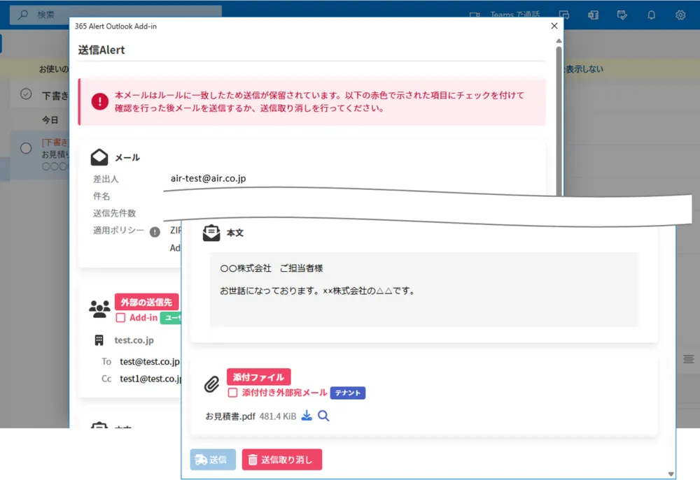Click the 送信Alert heading

pos(101,50)
